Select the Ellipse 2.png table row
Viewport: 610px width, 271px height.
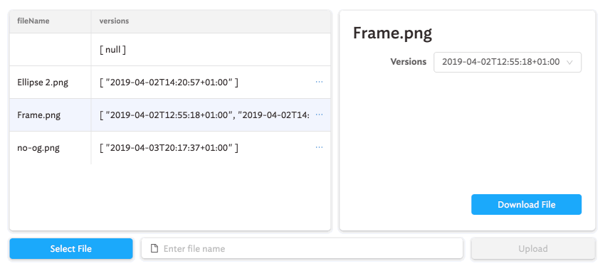[170, 82]
